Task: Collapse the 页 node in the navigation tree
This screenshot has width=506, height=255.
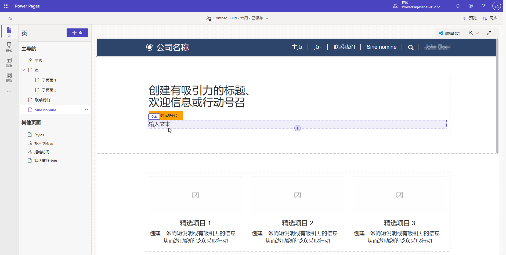Action: click(23, 70)
